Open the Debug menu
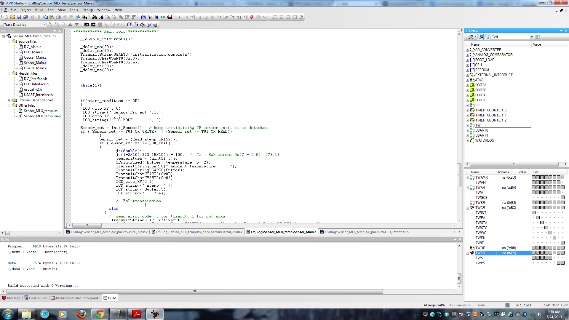 [x=87, y=10]
